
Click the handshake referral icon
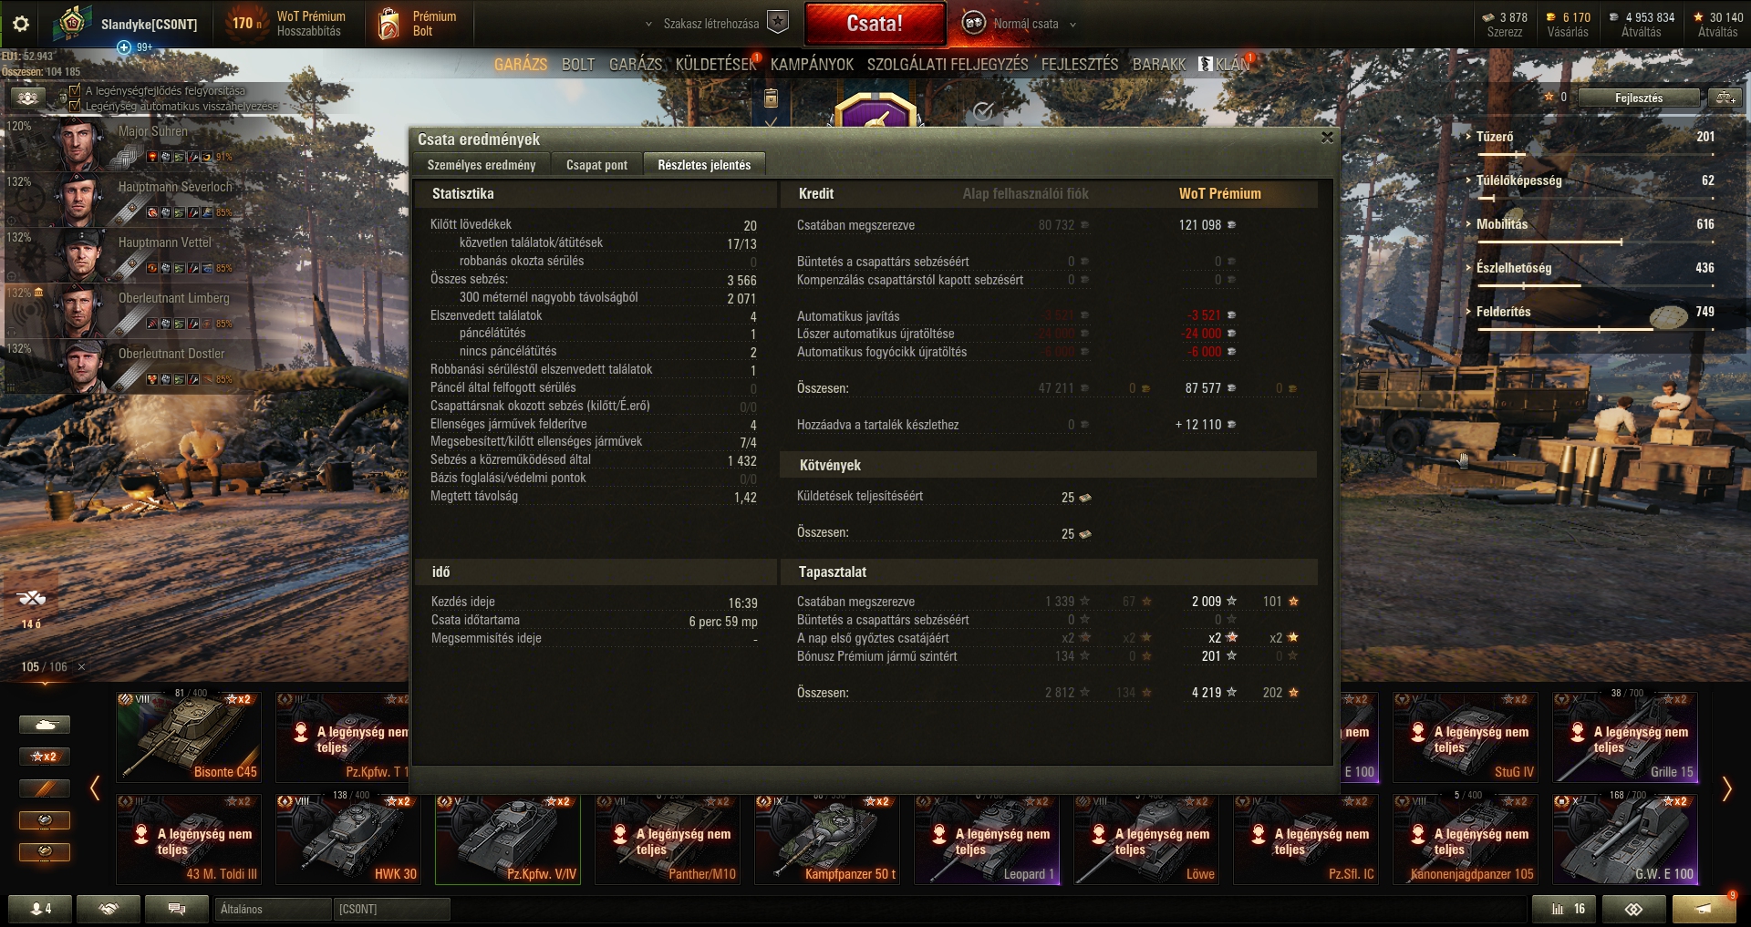click(x=109, y=909)
